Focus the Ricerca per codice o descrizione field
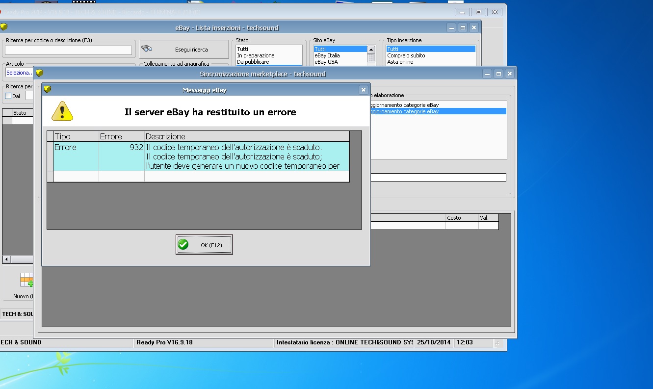Screen dimensions: 653x389 pyautogui.click(x=68, y=50)
